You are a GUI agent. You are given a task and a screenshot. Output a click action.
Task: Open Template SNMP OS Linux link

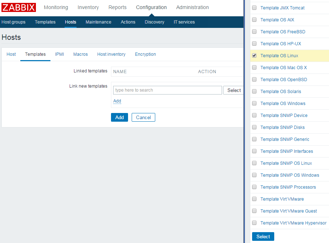tap(286, 163)
